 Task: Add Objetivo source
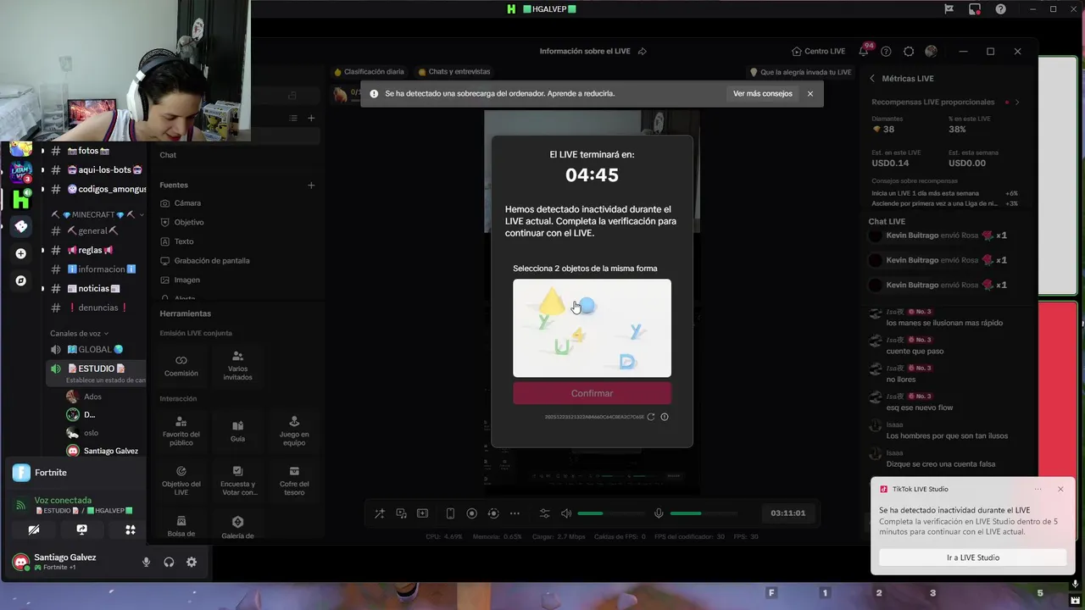182,222
